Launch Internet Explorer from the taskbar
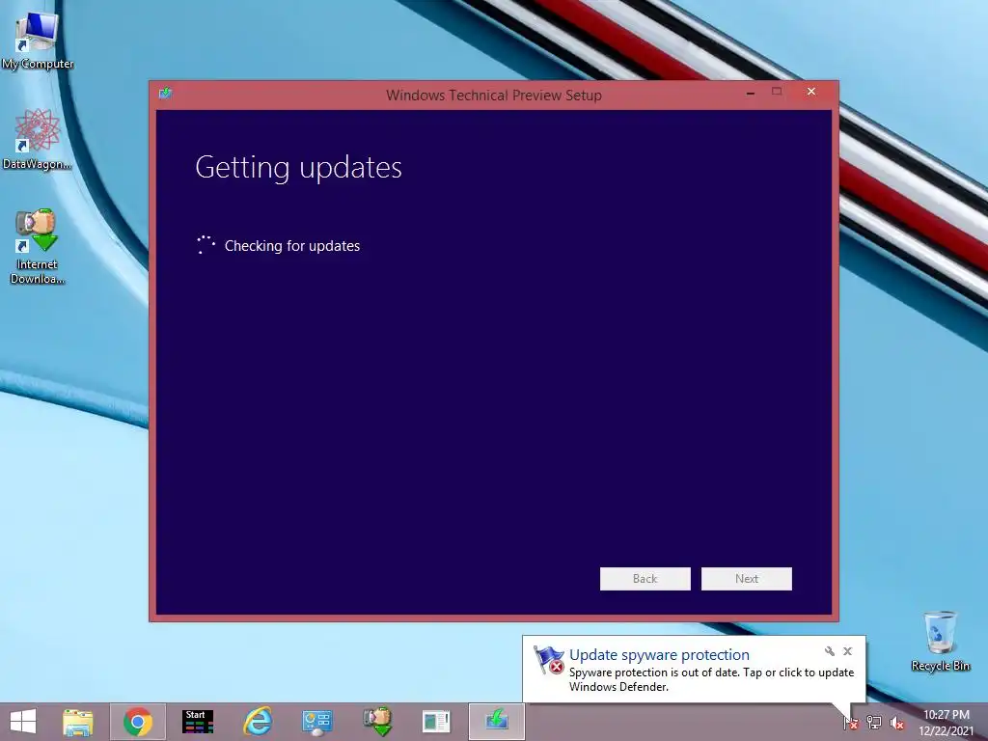 pyautogui.click(x=257, y=722)
